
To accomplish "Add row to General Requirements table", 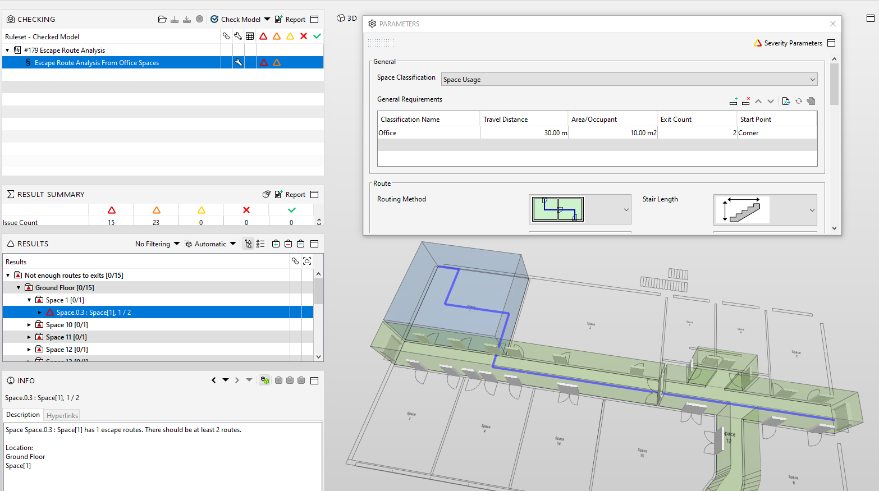I will point(734,101).
